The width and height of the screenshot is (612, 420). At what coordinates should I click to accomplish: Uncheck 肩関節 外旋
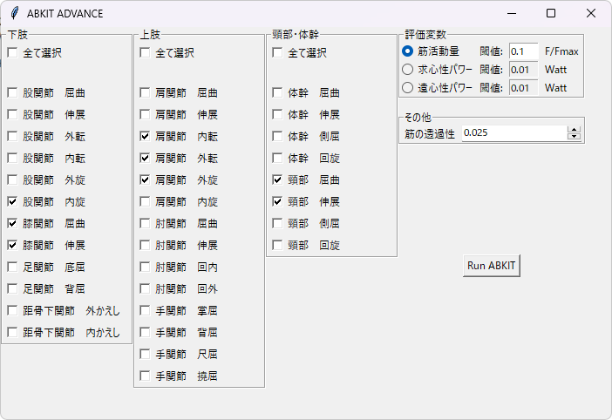(x=145, y=180)
